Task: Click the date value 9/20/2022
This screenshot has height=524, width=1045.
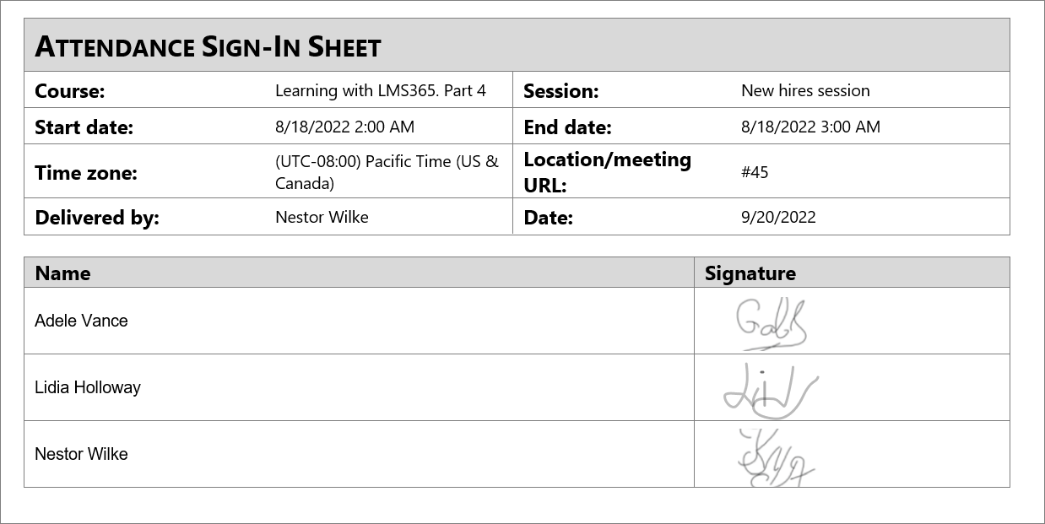Action: pos(778,217)
